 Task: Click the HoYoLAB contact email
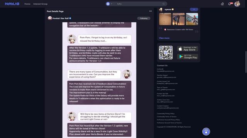166,71
